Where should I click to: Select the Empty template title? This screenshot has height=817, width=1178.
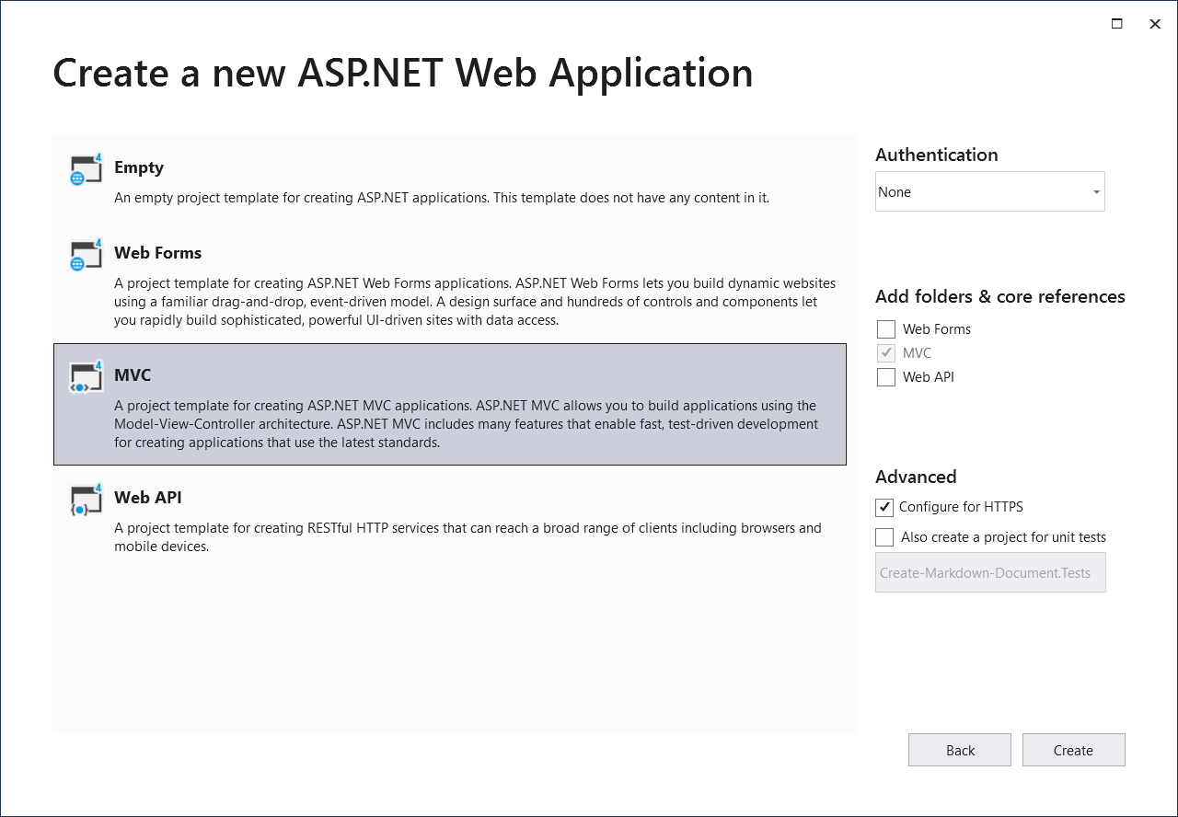(x=139, y=167)
